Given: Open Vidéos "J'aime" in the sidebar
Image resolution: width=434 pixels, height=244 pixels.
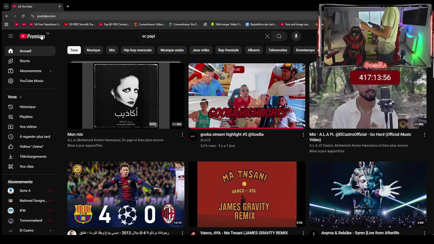Looking at the screenshot, I should pyautogui.click(x=30, y=146).
